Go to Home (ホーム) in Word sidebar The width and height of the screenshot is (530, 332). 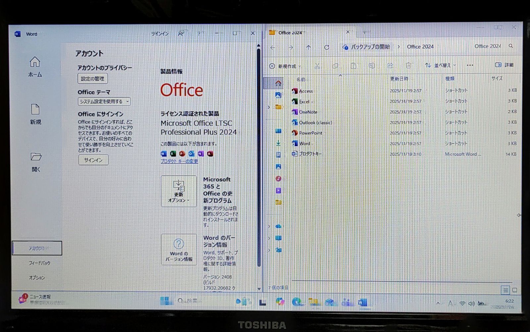(x=35, y=67)
